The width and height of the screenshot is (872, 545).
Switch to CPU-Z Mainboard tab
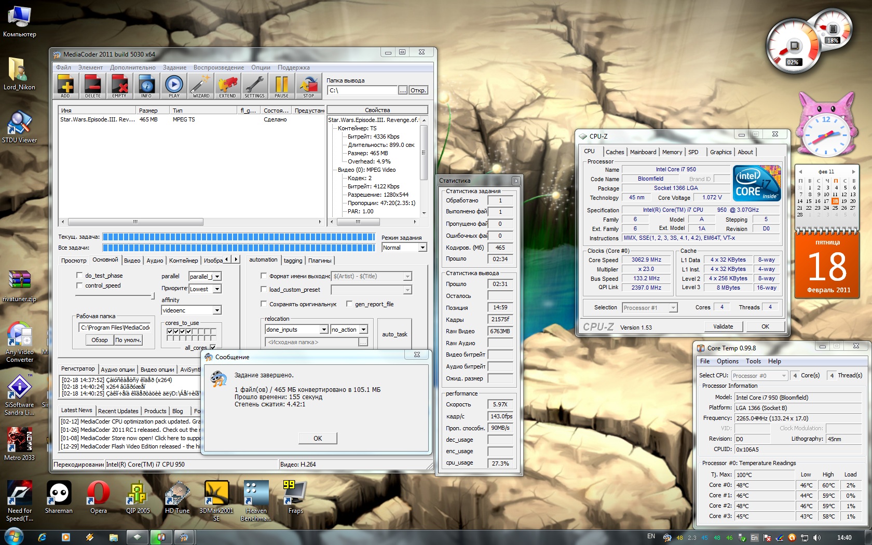click(643, 152)
